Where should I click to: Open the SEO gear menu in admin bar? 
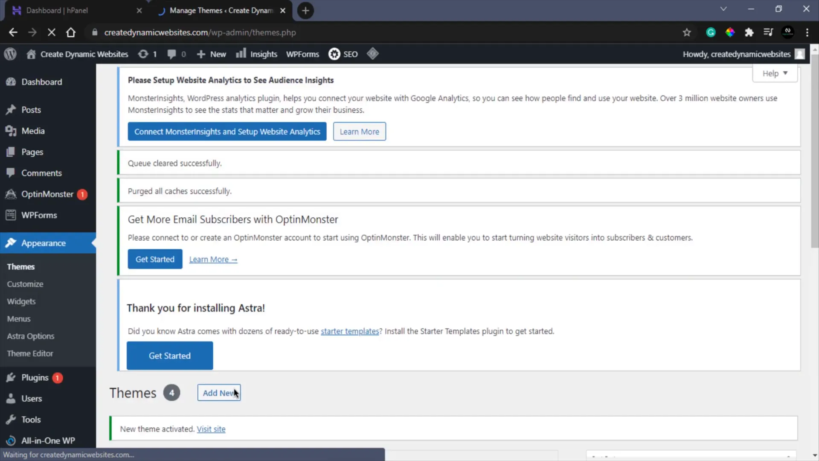point(343,54)
